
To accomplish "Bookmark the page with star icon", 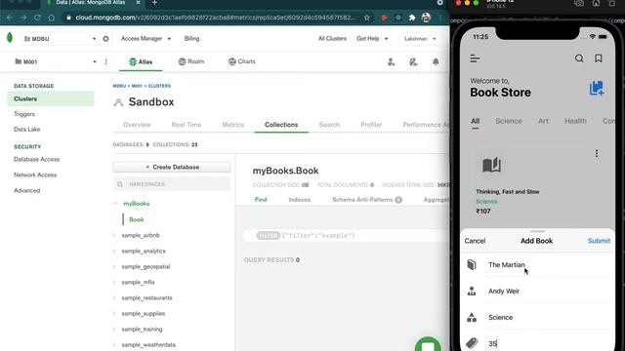I will (367, 18).
